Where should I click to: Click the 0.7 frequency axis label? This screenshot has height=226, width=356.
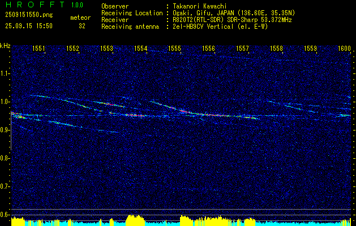(x=5, y=186)
